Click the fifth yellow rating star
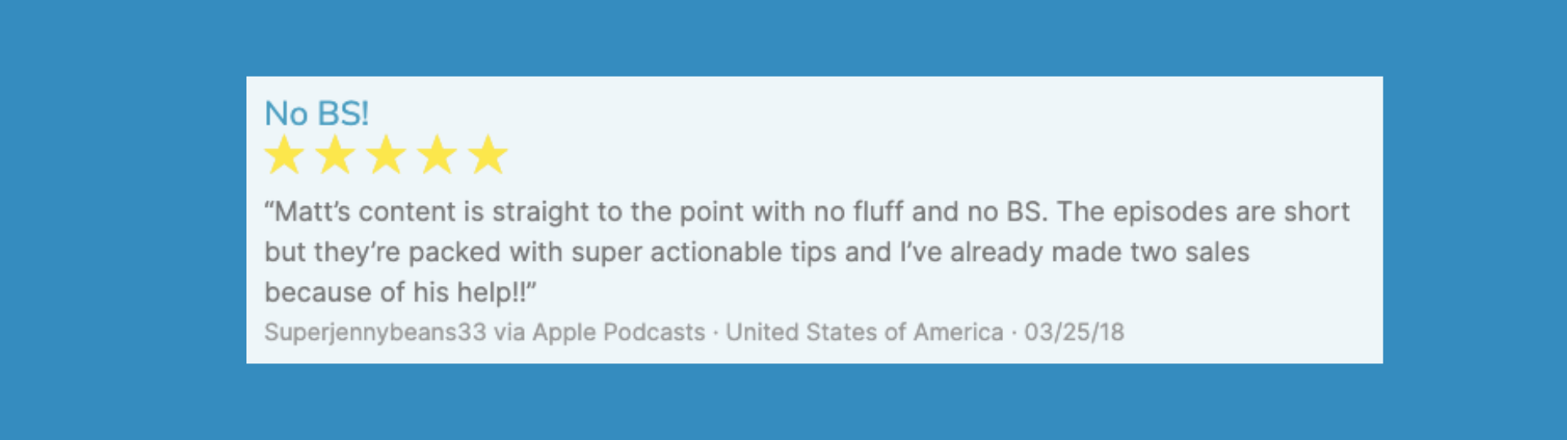The width and height of the screenshot is (1567, 440). 488,155
